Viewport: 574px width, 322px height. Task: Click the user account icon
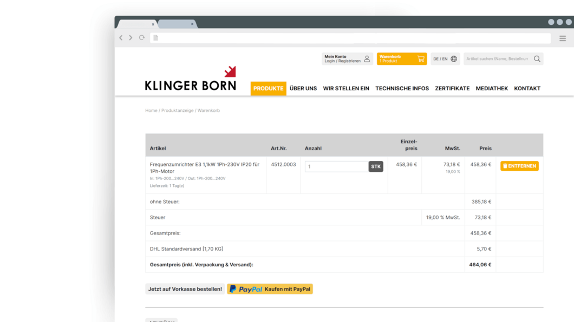[367, 59]
